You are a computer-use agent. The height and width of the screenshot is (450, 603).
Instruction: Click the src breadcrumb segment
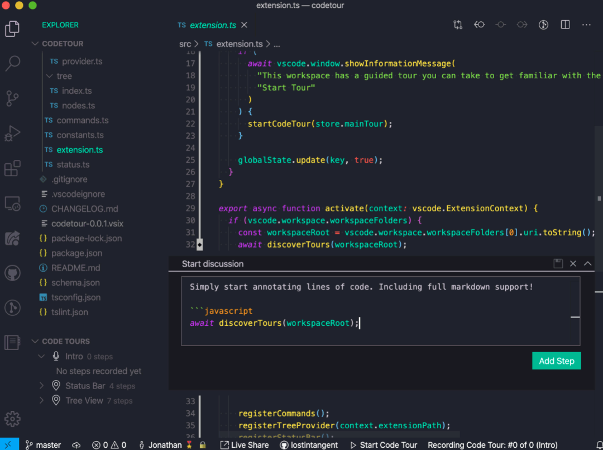185,44
